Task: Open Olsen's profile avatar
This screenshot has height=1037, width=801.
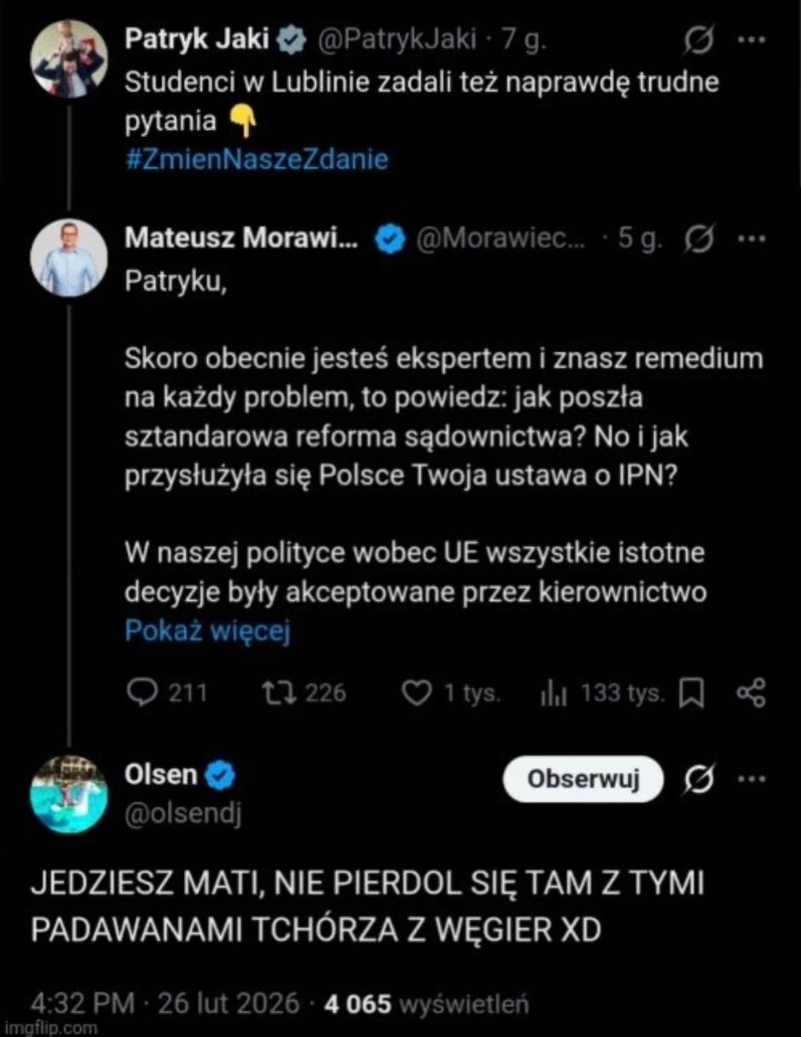Action: (69, 793)
